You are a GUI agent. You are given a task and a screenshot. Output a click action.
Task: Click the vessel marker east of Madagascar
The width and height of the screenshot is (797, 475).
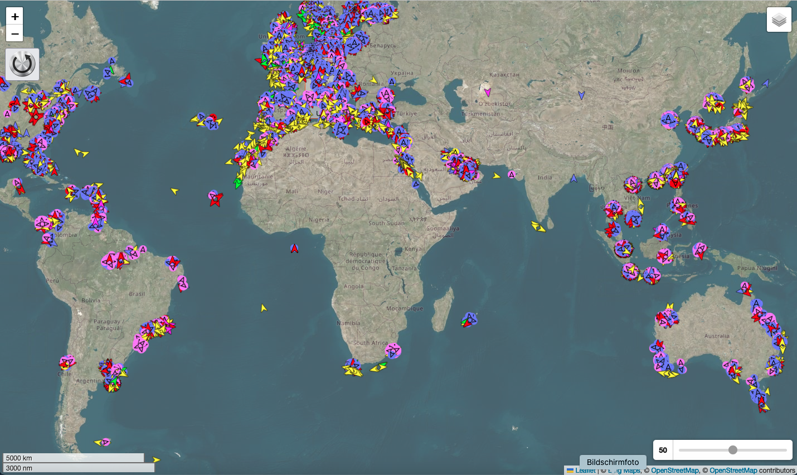coord(469,319)
